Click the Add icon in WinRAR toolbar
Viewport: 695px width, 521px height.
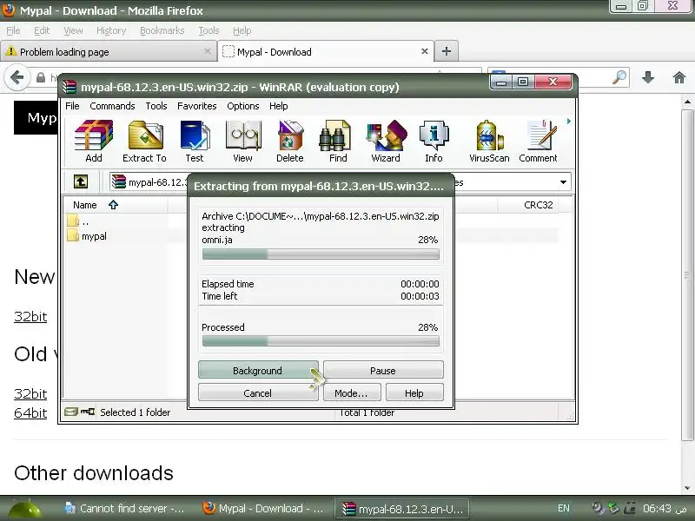(x=94, y=142)
